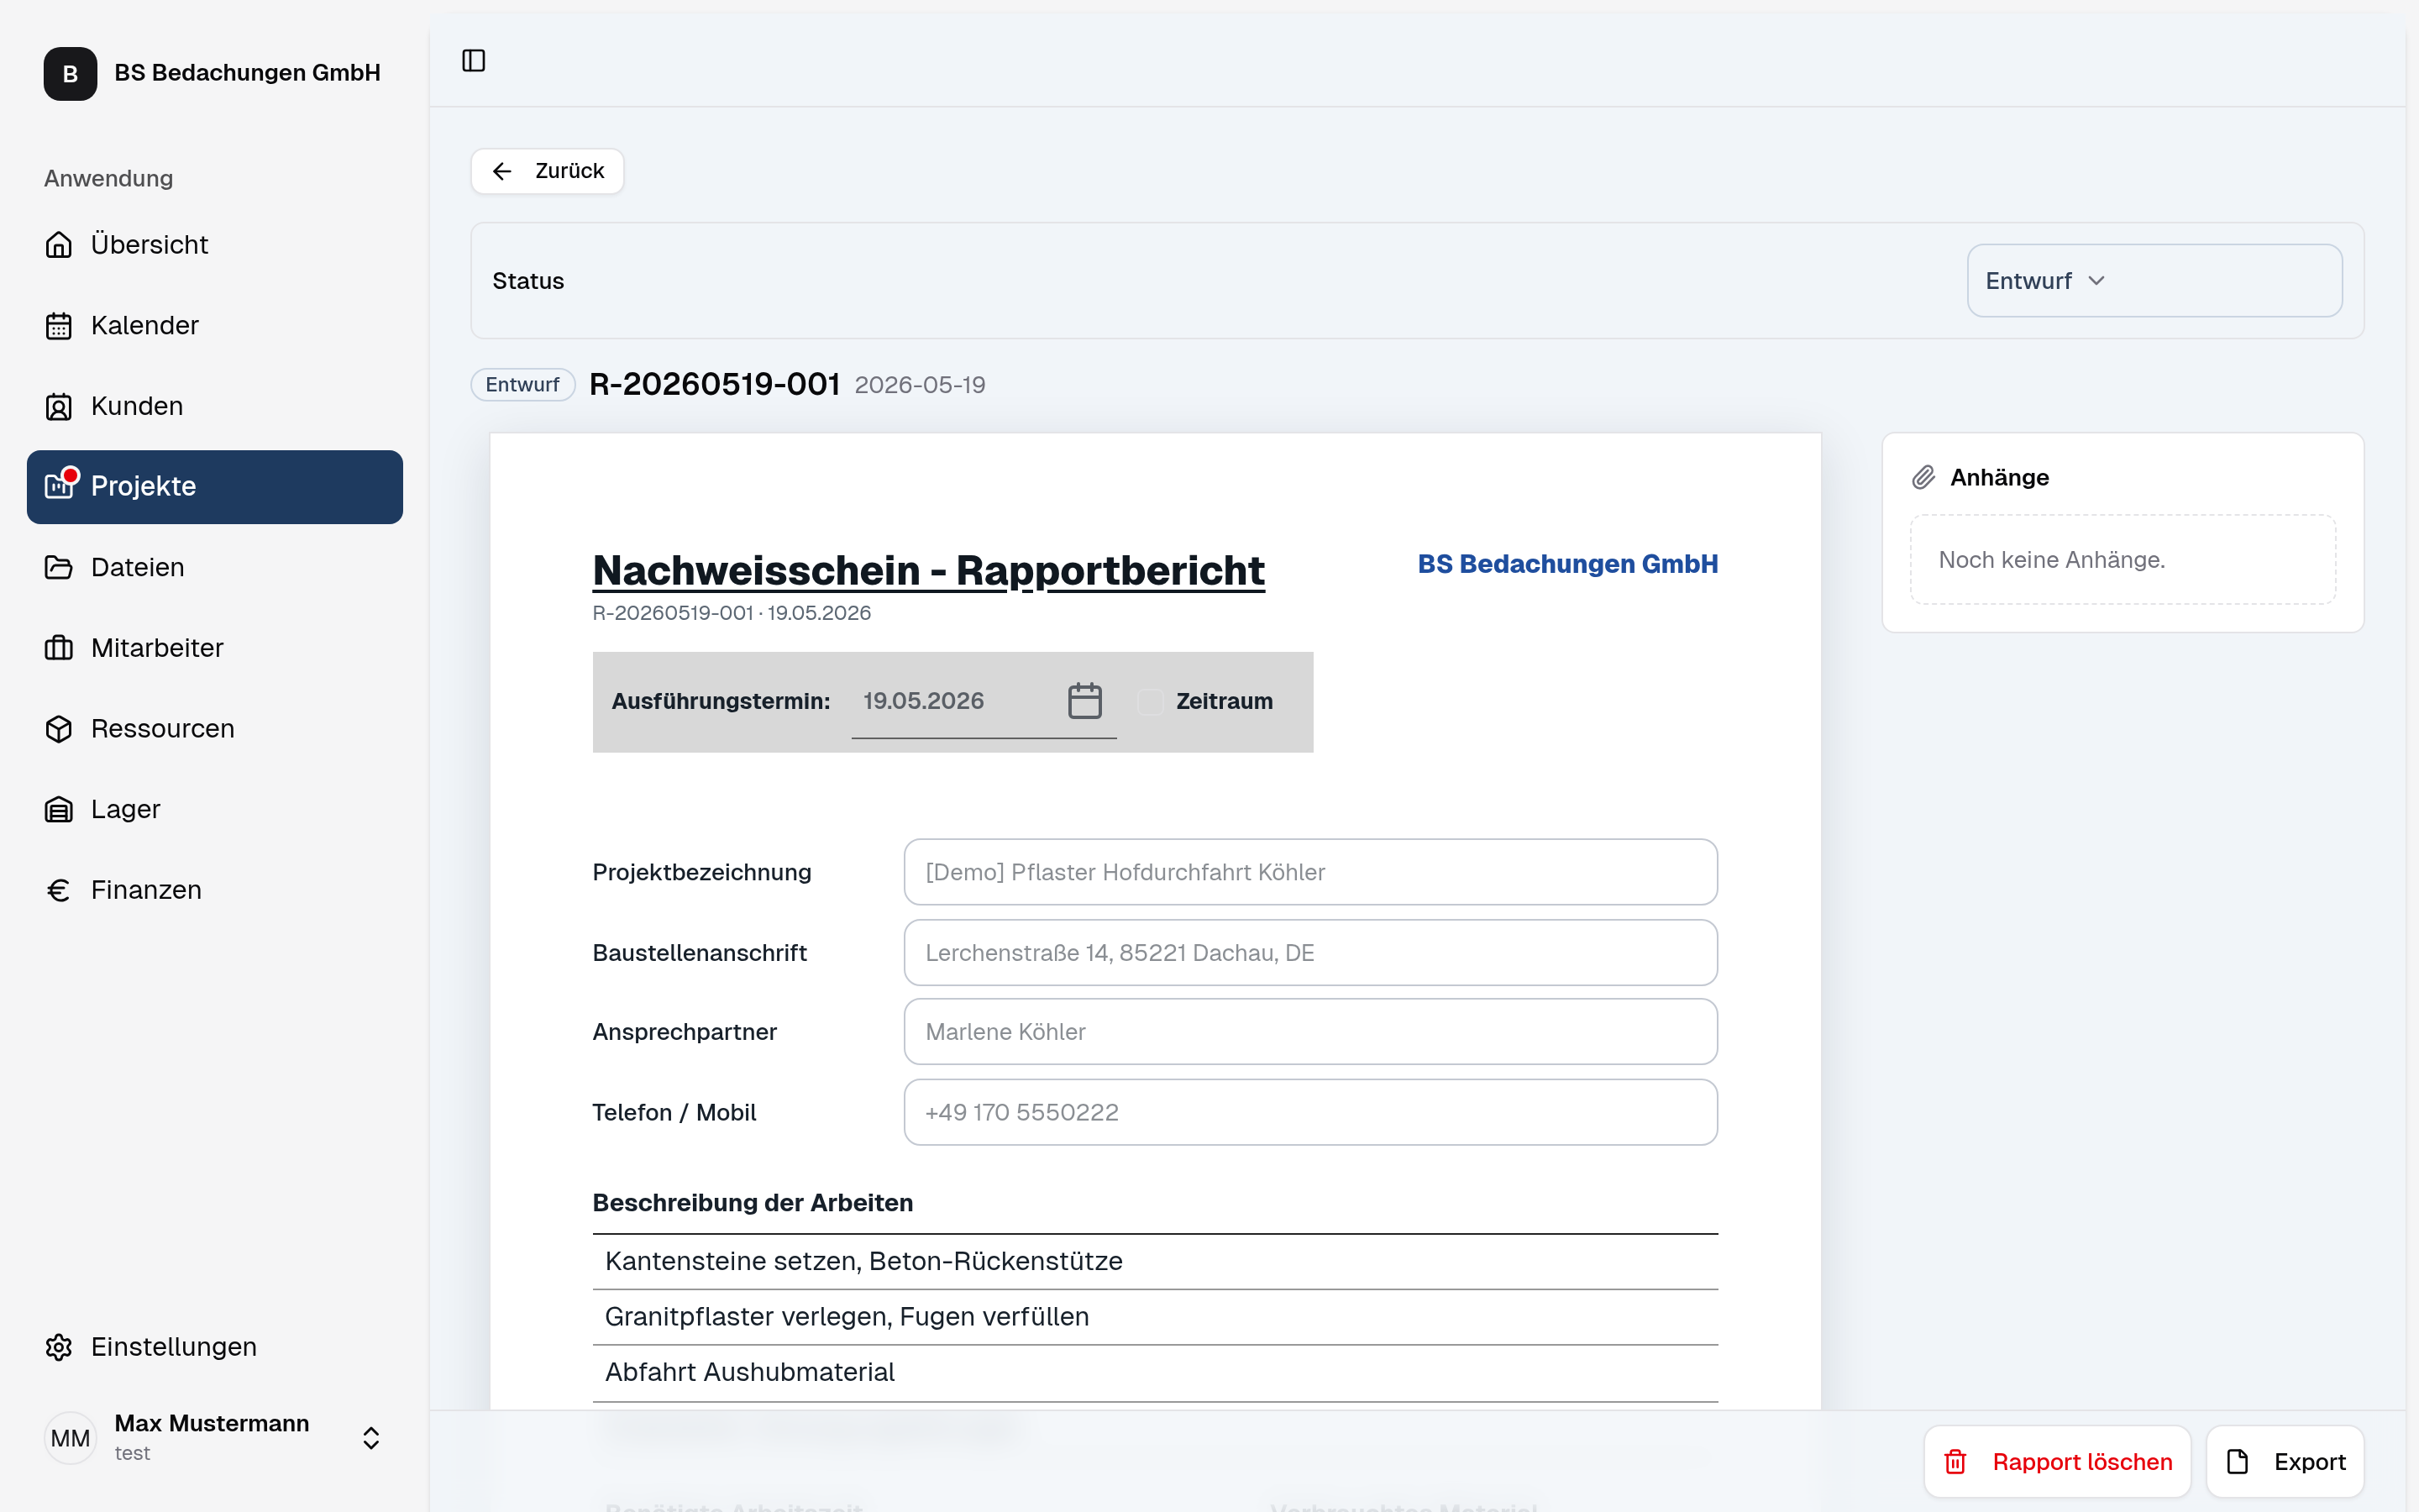Open Mitarbeiter in the sidebar
Viewport: 2419px width, 1512px height.
(x=215, y=648)
